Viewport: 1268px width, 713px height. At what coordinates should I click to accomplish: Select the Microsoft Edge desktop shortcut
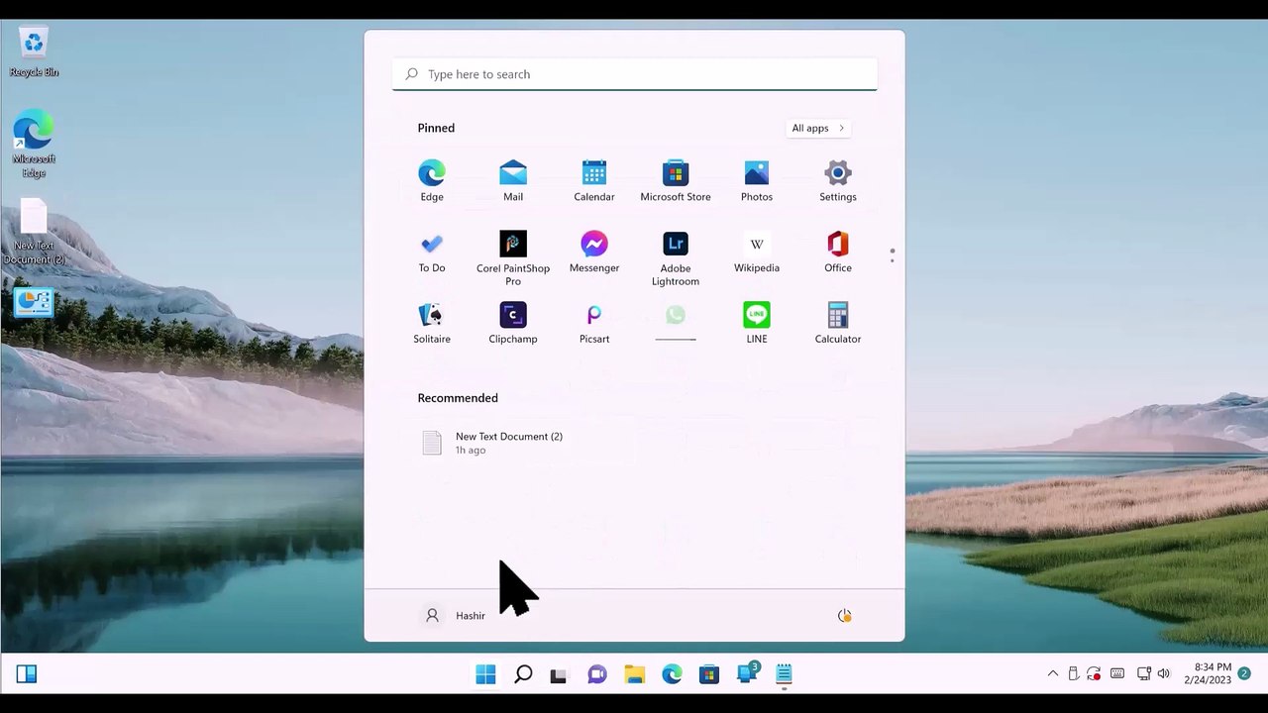34,145
